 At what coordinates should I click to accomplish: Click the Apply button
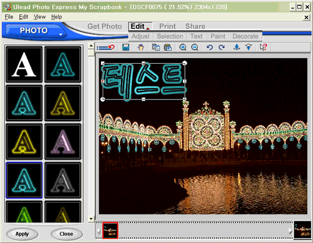pyautogui.click(x=22, y=234)
